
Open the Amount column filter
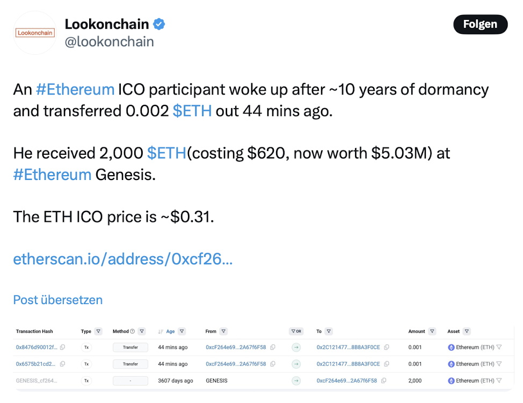432,331
